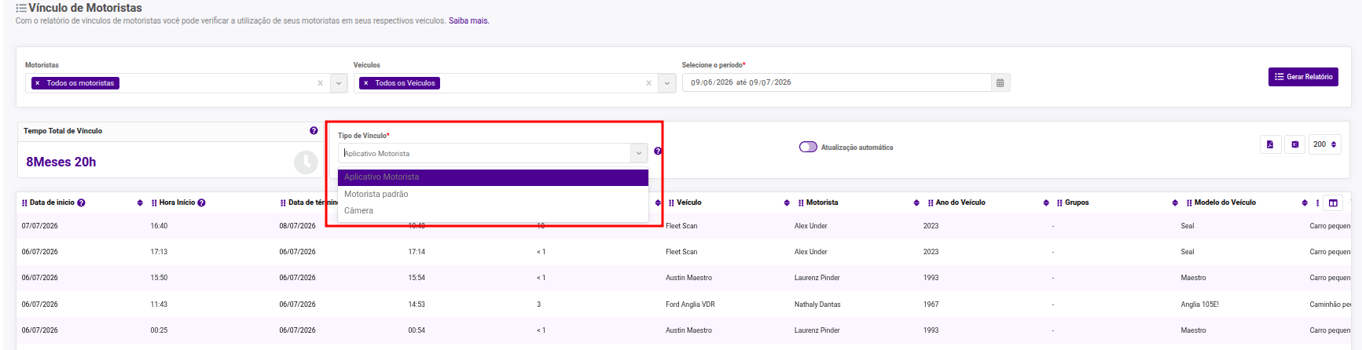Open the column visibility chooser icon
This screenshot has height=350, width=1362.
(x=1333, y=202)
